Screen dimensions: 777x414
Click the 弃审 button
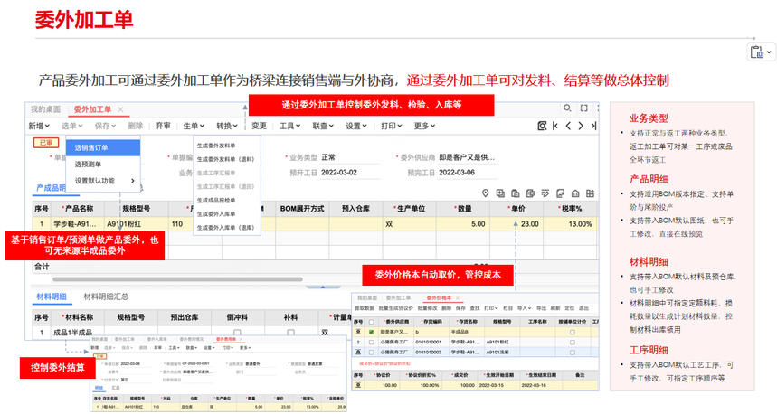tap(163, 126)
